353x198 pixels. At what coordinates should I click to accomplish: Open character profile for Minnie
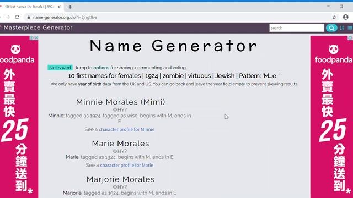[126, 130]
